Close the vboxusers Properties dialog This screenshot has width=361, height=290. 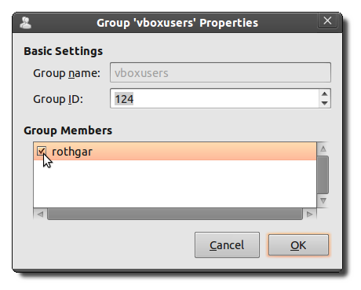(327, 20)
